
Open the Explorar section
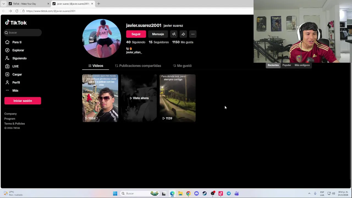18,50
